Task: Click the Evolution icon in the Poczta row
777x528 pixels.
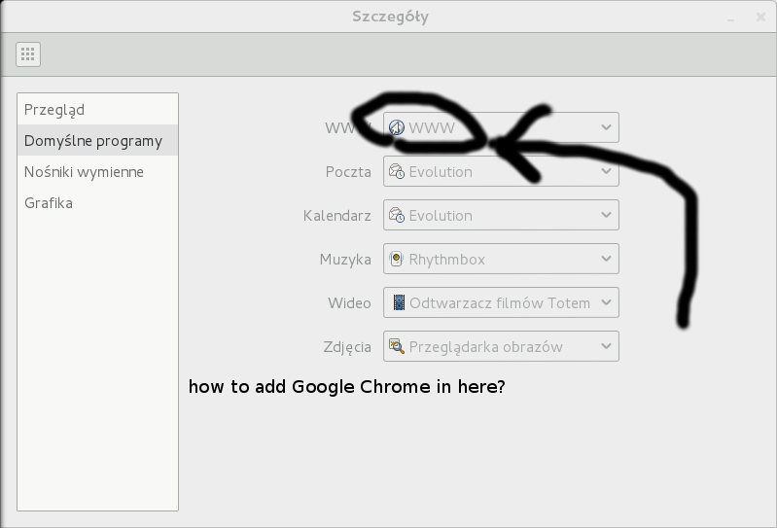Action: click(x=397, y=172)
